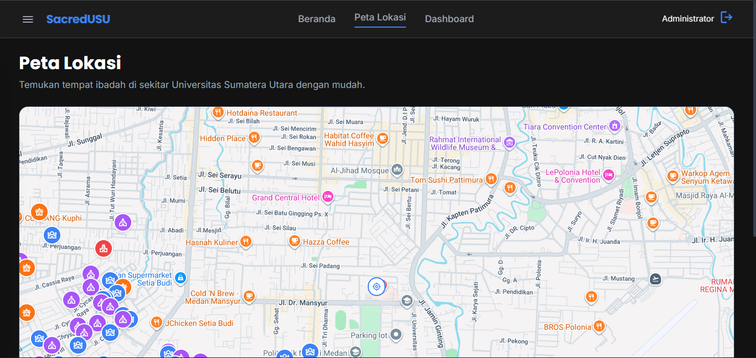Click the restaurant pin near Jl. Pendidikan east
The width and height of the screenshot is (756, 358).
click(592, 297)
